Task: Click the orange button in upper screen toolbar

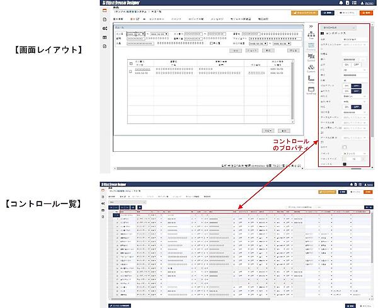Action: click(366, 13)
